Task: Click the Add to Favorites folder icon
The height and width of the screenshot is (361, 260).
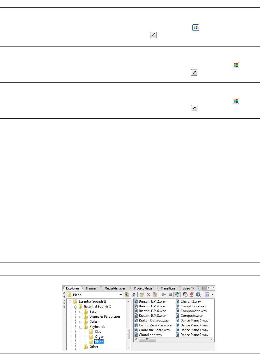Action: click(155, 294)
